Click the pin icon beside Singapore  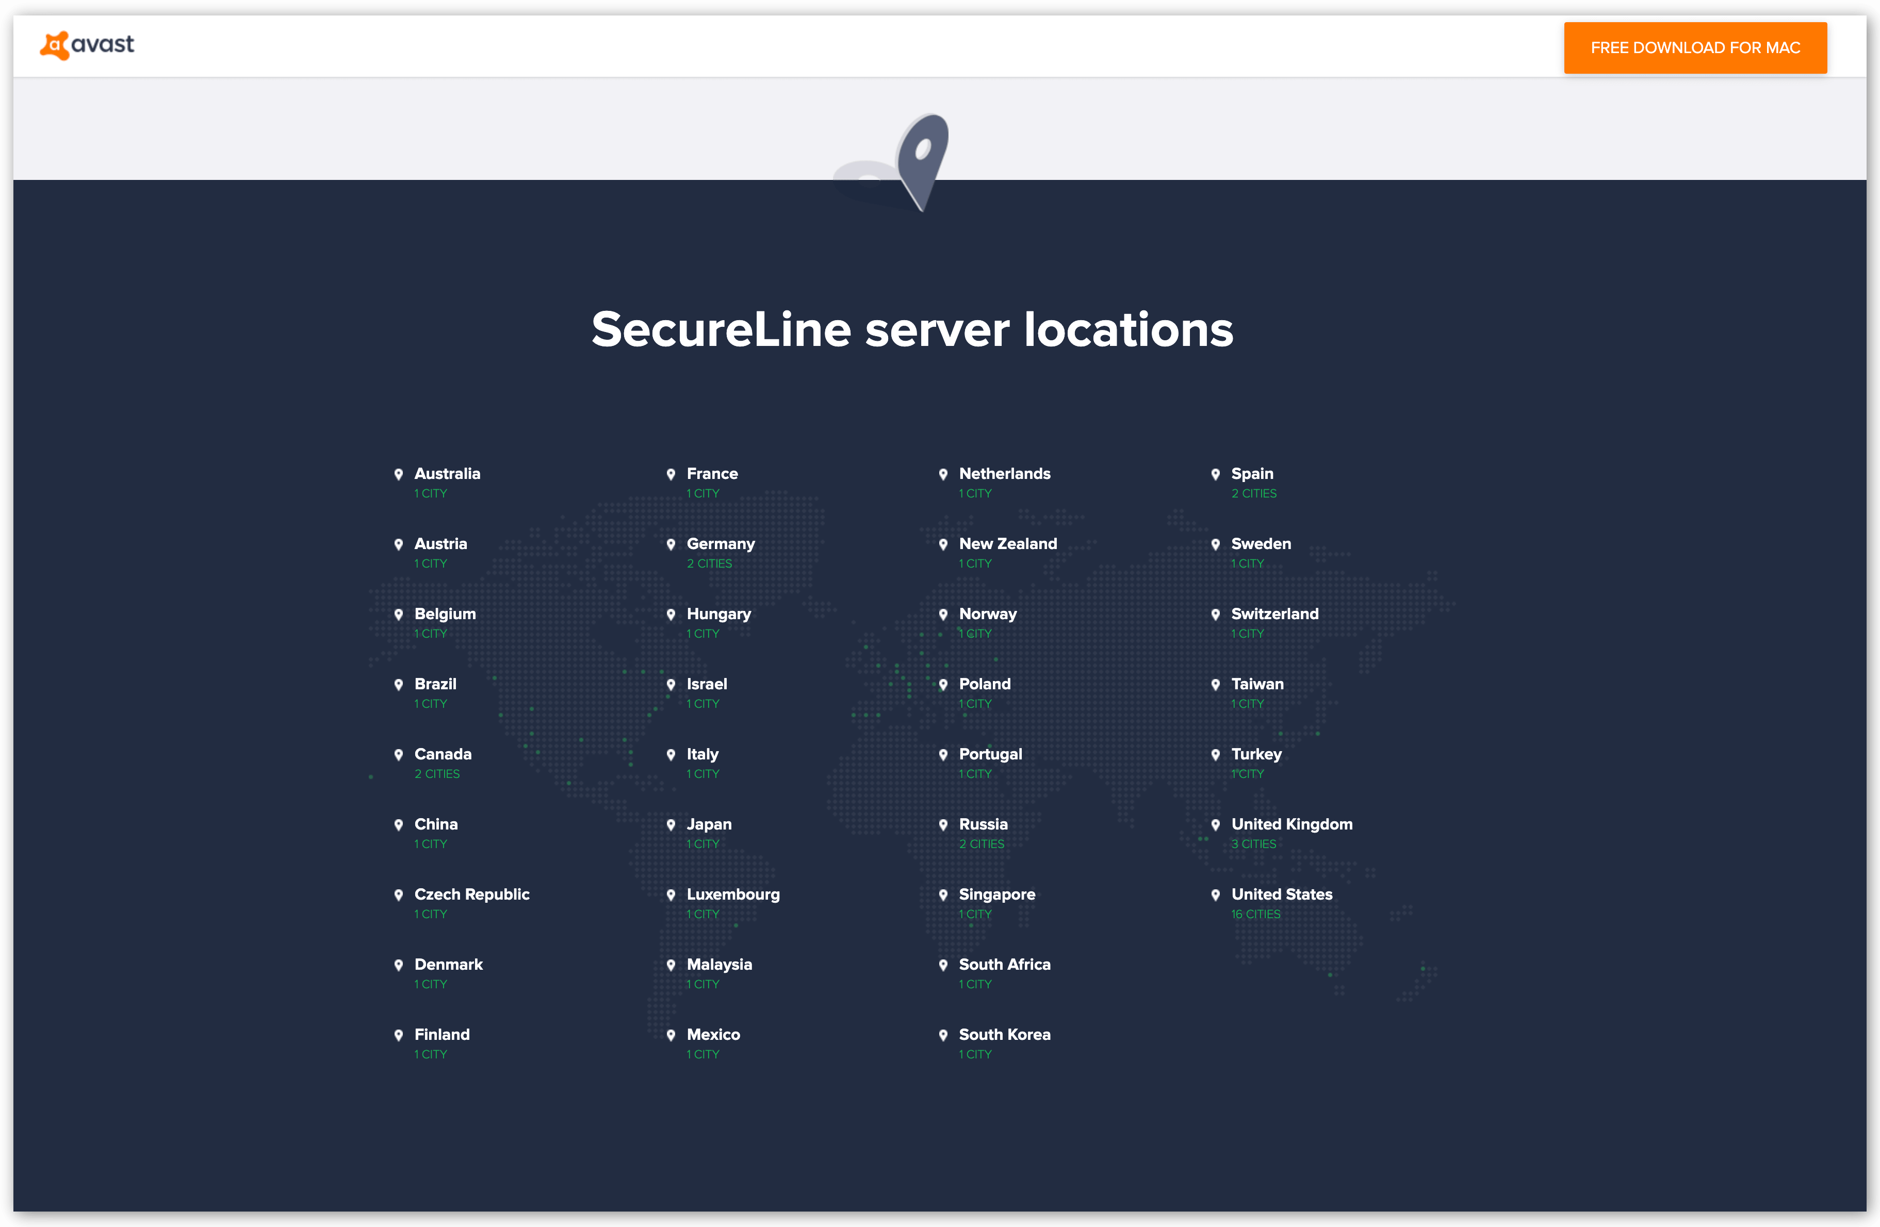[943, 896]
